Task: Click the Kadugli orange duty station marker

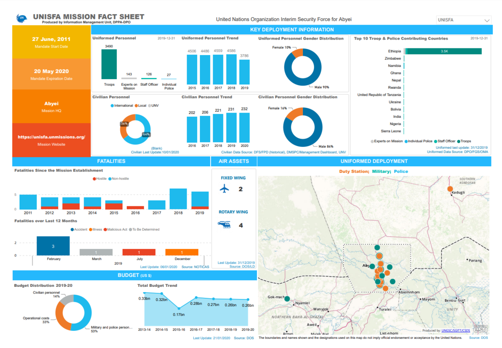Action: click(450, 189)
